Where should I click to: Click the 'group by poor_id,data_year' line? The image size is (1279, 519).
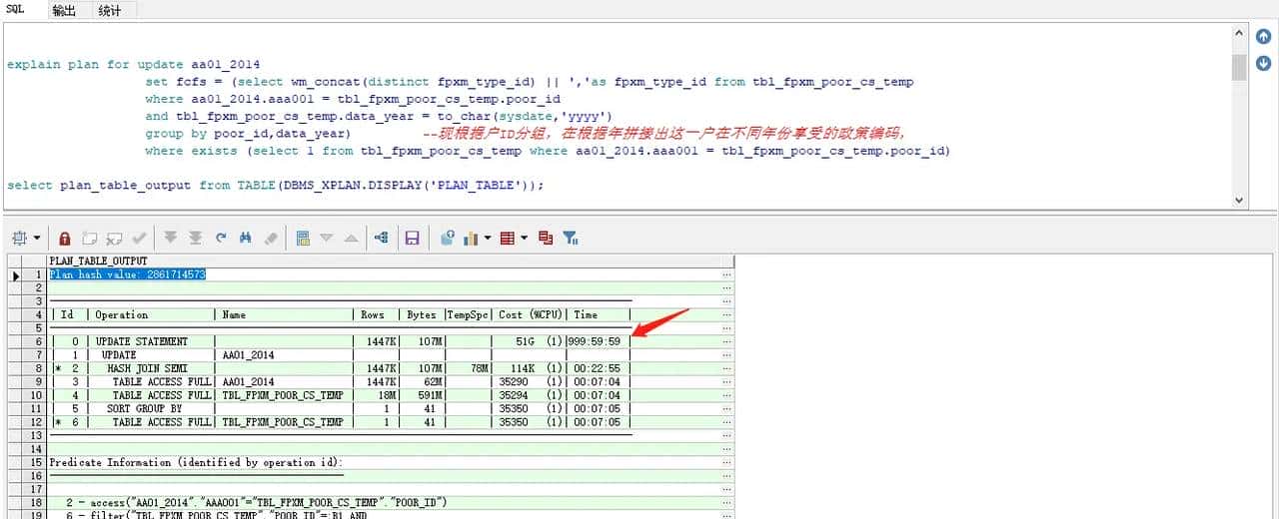pyautogui.click(x=248, y=134)
